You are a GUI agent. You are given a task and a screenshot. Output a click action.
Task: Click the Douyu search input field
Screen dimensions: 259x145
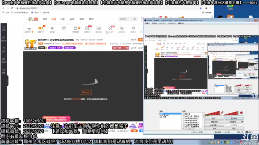point(126,19)
